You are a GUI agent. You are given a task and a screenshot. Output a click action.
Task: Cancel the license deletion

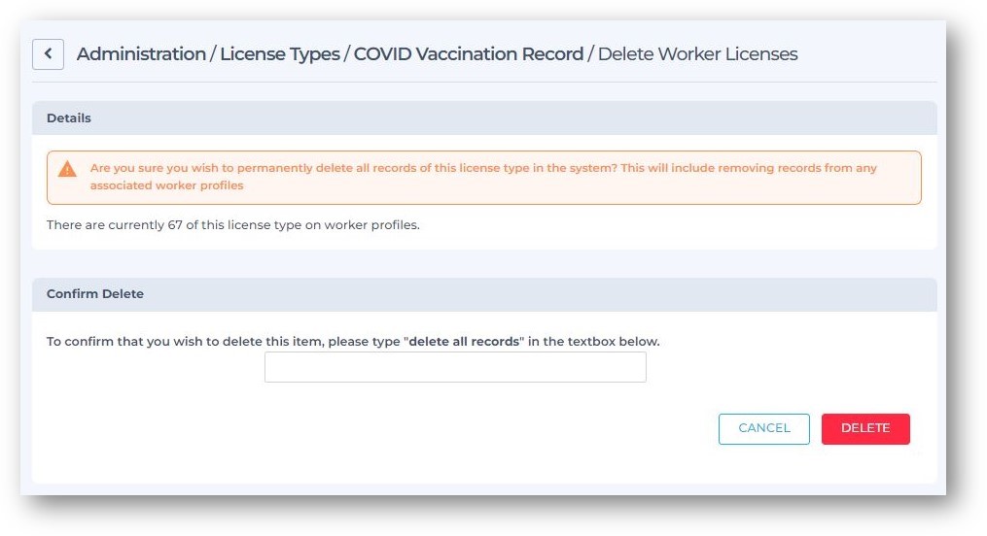point(763,428)
